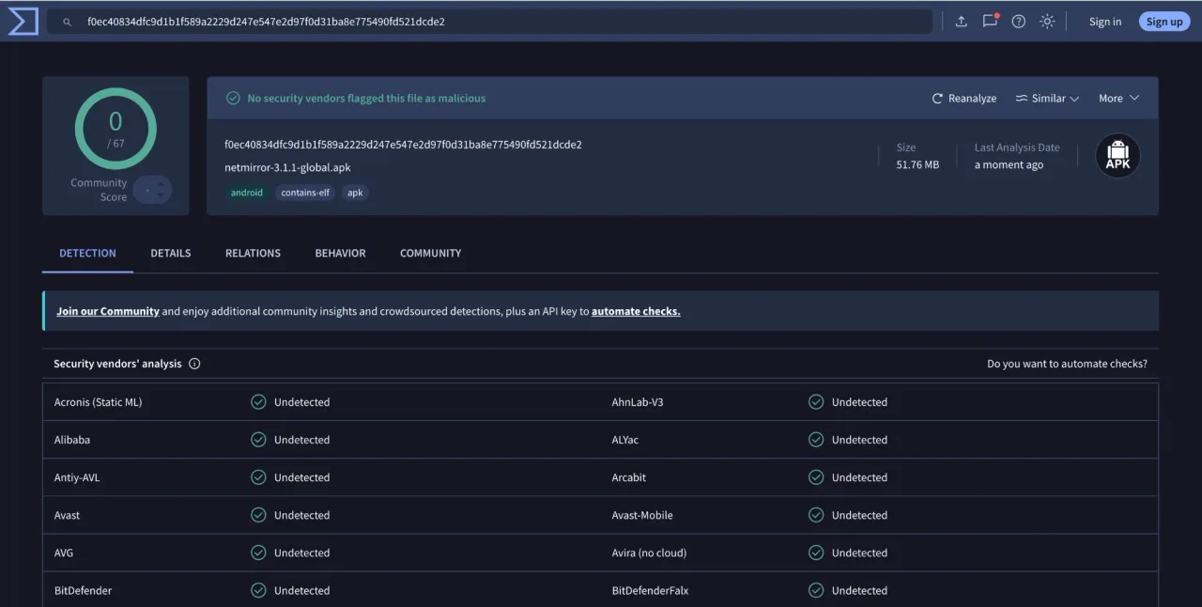This screenshot has height=607, width=1202.
Task: Click the VirusTotal logo icon
Action: [23, 21]
